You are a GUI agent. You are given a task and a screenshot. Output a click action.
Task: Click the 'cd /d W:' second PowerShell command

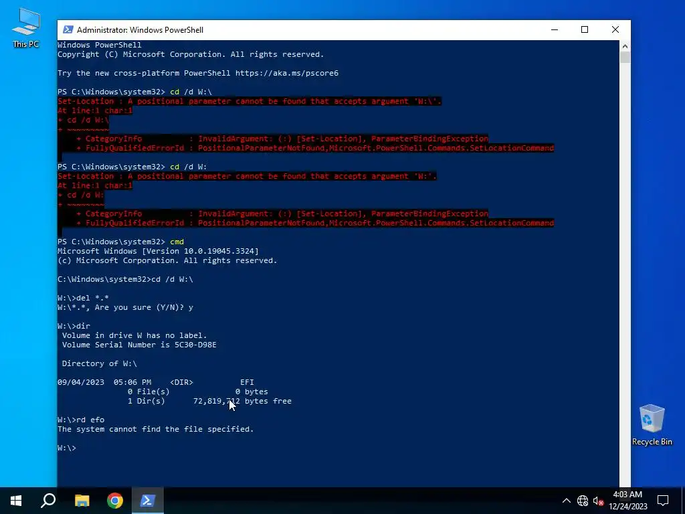(188, 167)
